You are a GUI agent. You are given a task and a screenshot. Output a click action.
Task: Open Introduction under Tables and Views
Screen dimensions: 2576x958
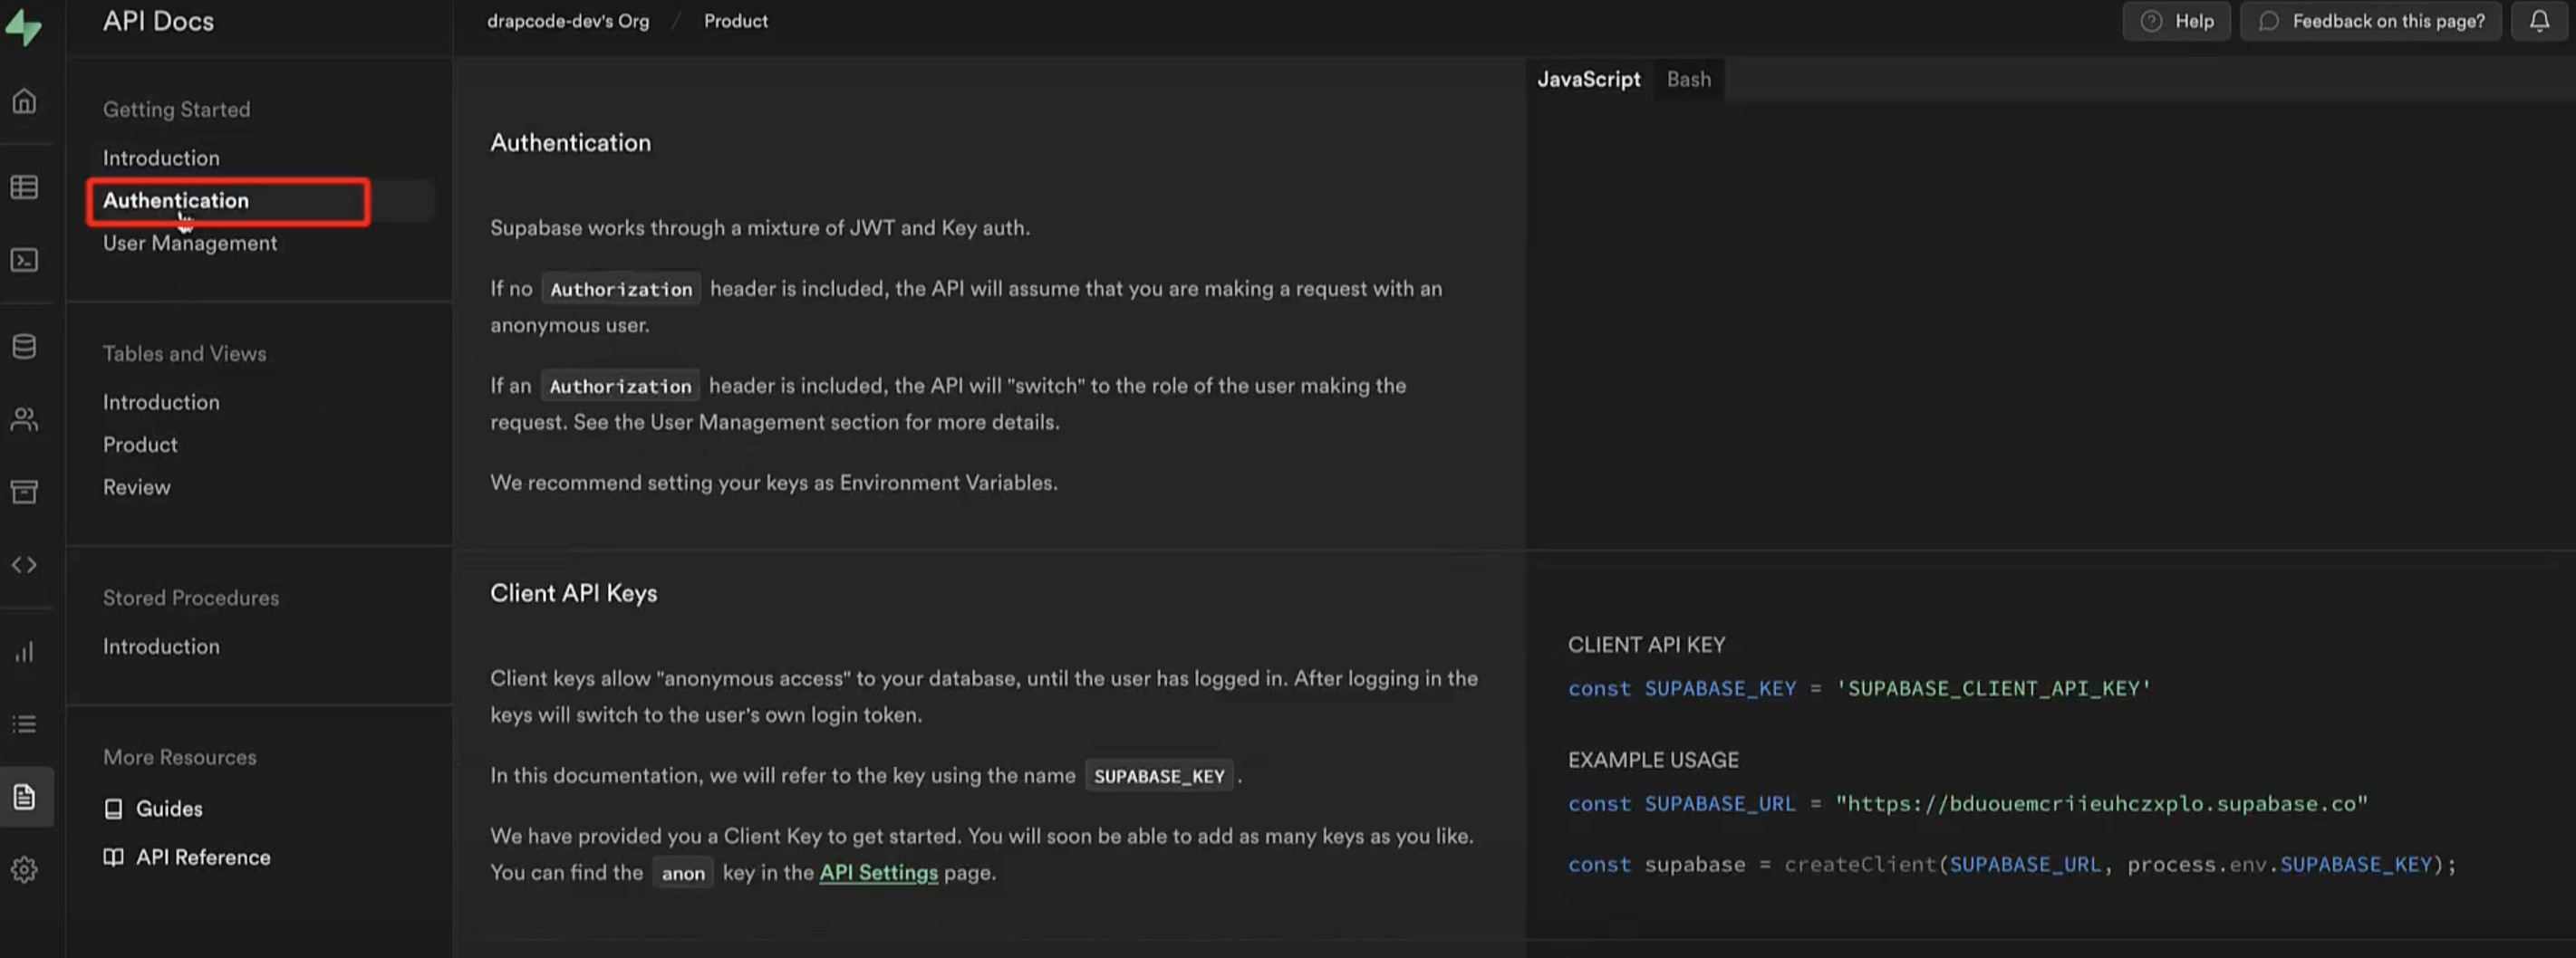[x=161, y=401]
